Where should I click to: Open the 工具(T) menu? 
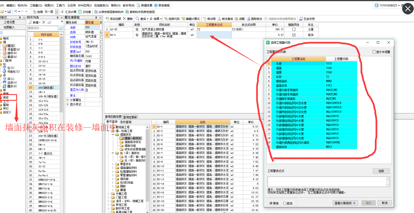61,5
